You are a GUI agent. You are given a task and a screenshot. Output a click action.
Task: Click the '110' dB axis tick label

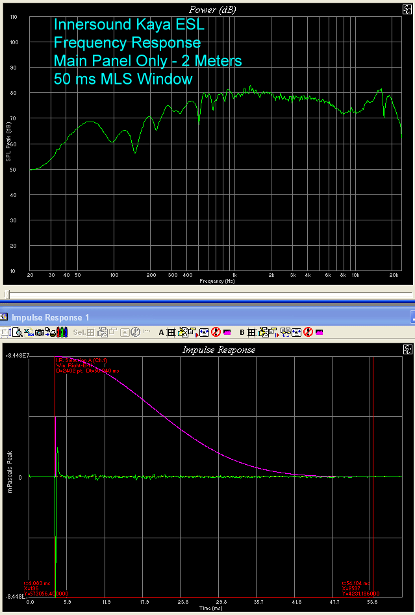(14, 18)
